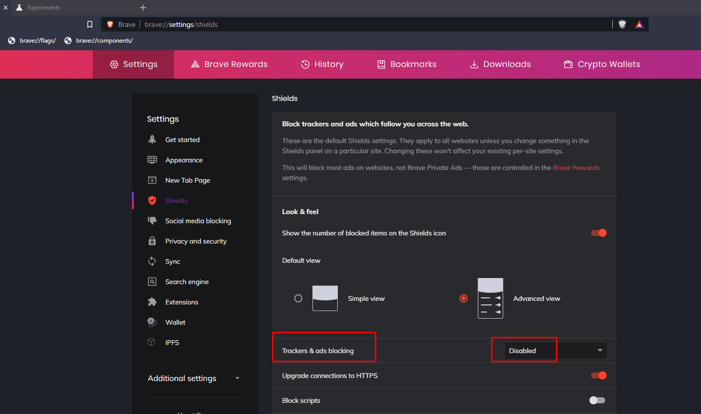
Task: Expand the Additional settings section
Action: coord(194,378)
